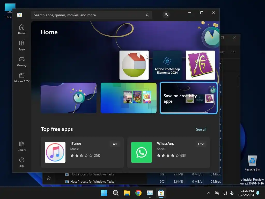This screenshot has height=199, width=265.
Task: Click Free button on WhatsApp card
Action: [201, 144]
